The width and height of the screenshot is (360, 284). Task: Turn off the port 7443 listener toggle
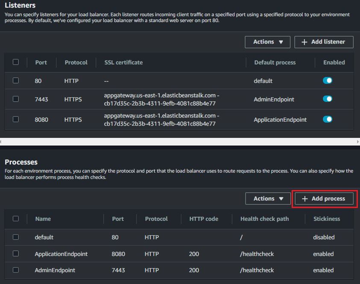pyautogui.click(x=328, y=99)
